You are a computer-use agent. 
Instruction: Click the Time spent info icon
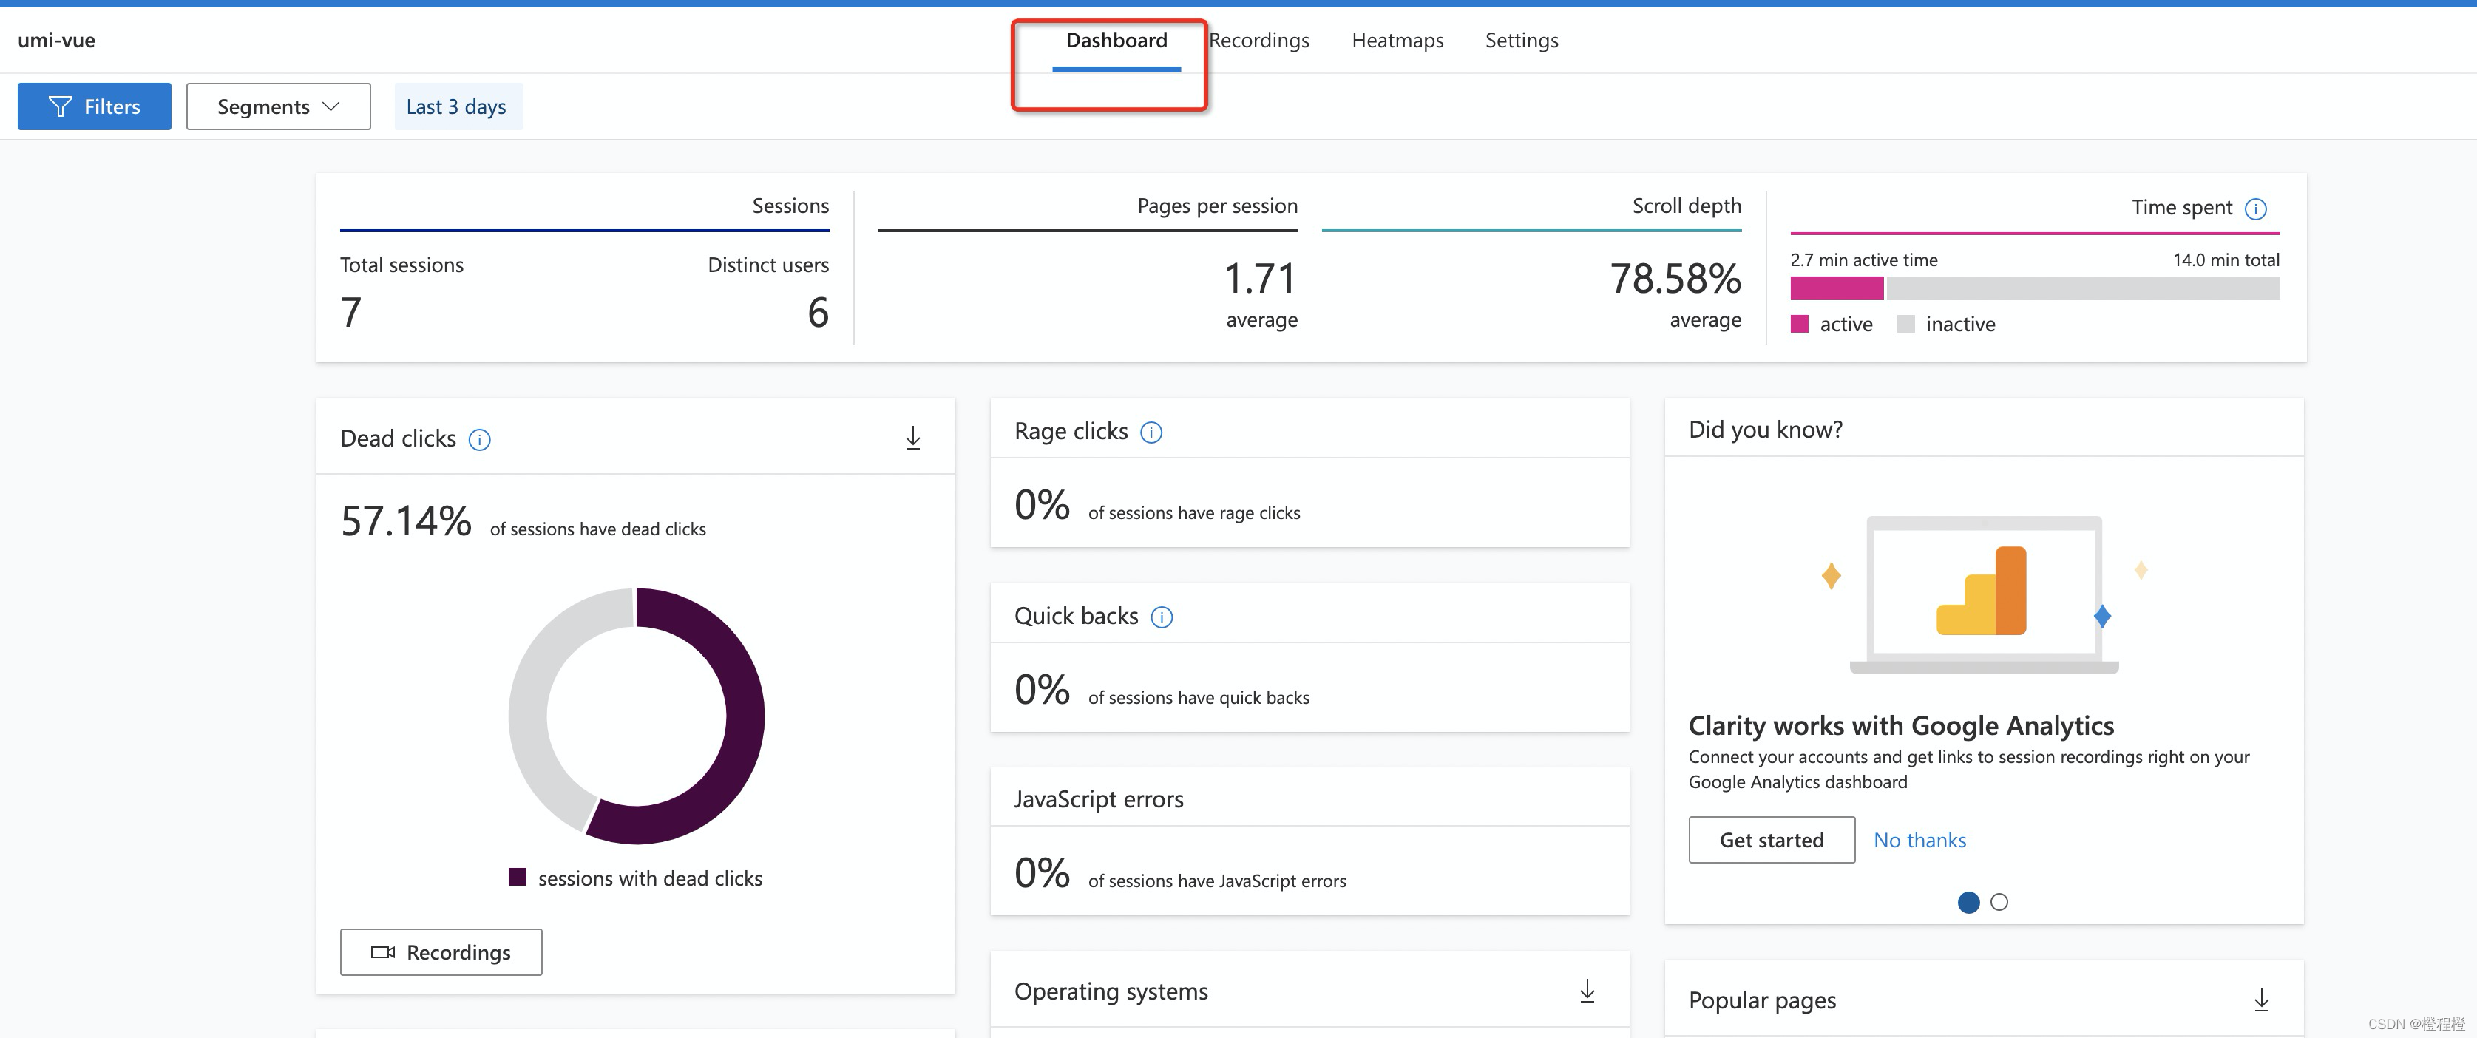coord(2255,208)
